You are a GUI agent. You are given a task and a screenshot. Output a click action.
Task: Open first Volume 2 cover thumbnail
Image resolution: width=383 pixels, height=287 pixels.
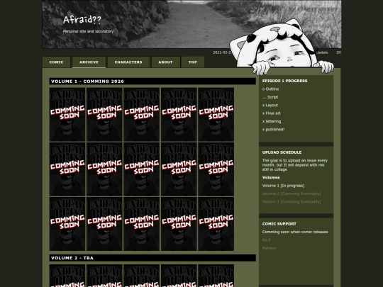coord(67,276)
